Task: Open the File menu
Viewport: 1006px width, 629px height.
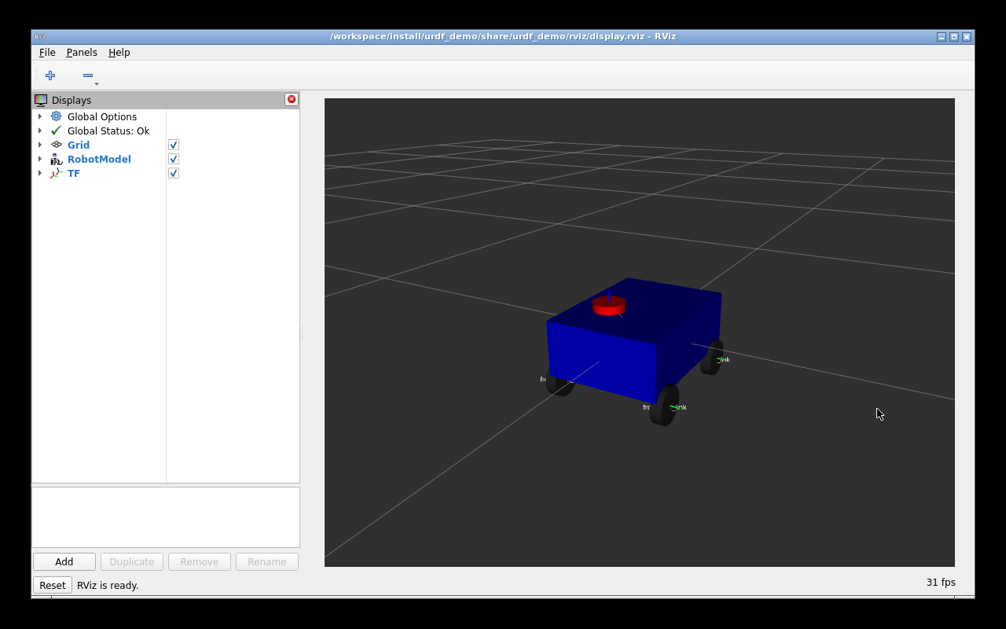Action: [47, 53]
